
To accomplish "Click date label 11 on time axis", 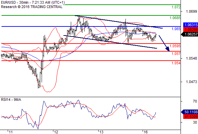I will [11, 132].
